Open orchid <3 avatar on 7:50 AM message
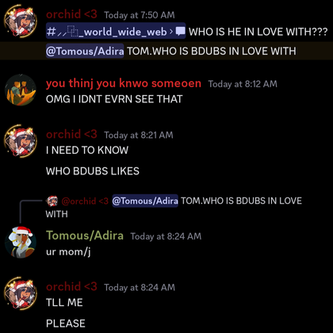The width and height of the screenshot is (333, 333). coord(21,21)
